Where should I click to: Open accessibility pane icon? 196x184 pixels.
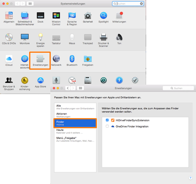click(x=119, y=80)
